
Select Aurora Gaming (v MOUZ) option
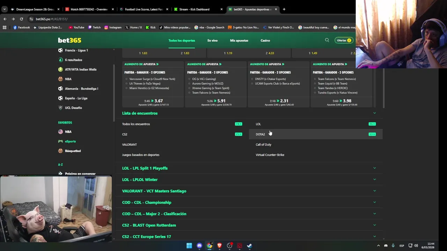206,83
